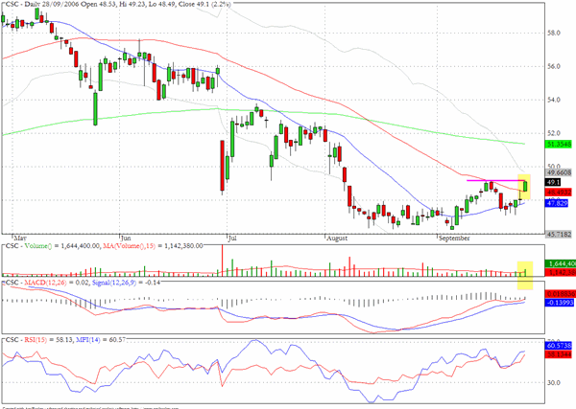This screenshot has height=409, width=576.
Task: Click the "MFI(14) = 60.57" label
Action: 101,340
